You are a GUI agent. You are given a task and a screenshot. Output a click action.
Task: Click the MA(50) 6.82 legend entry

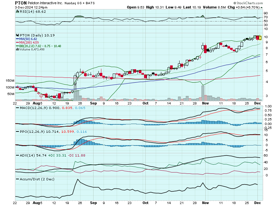point(28,39)
